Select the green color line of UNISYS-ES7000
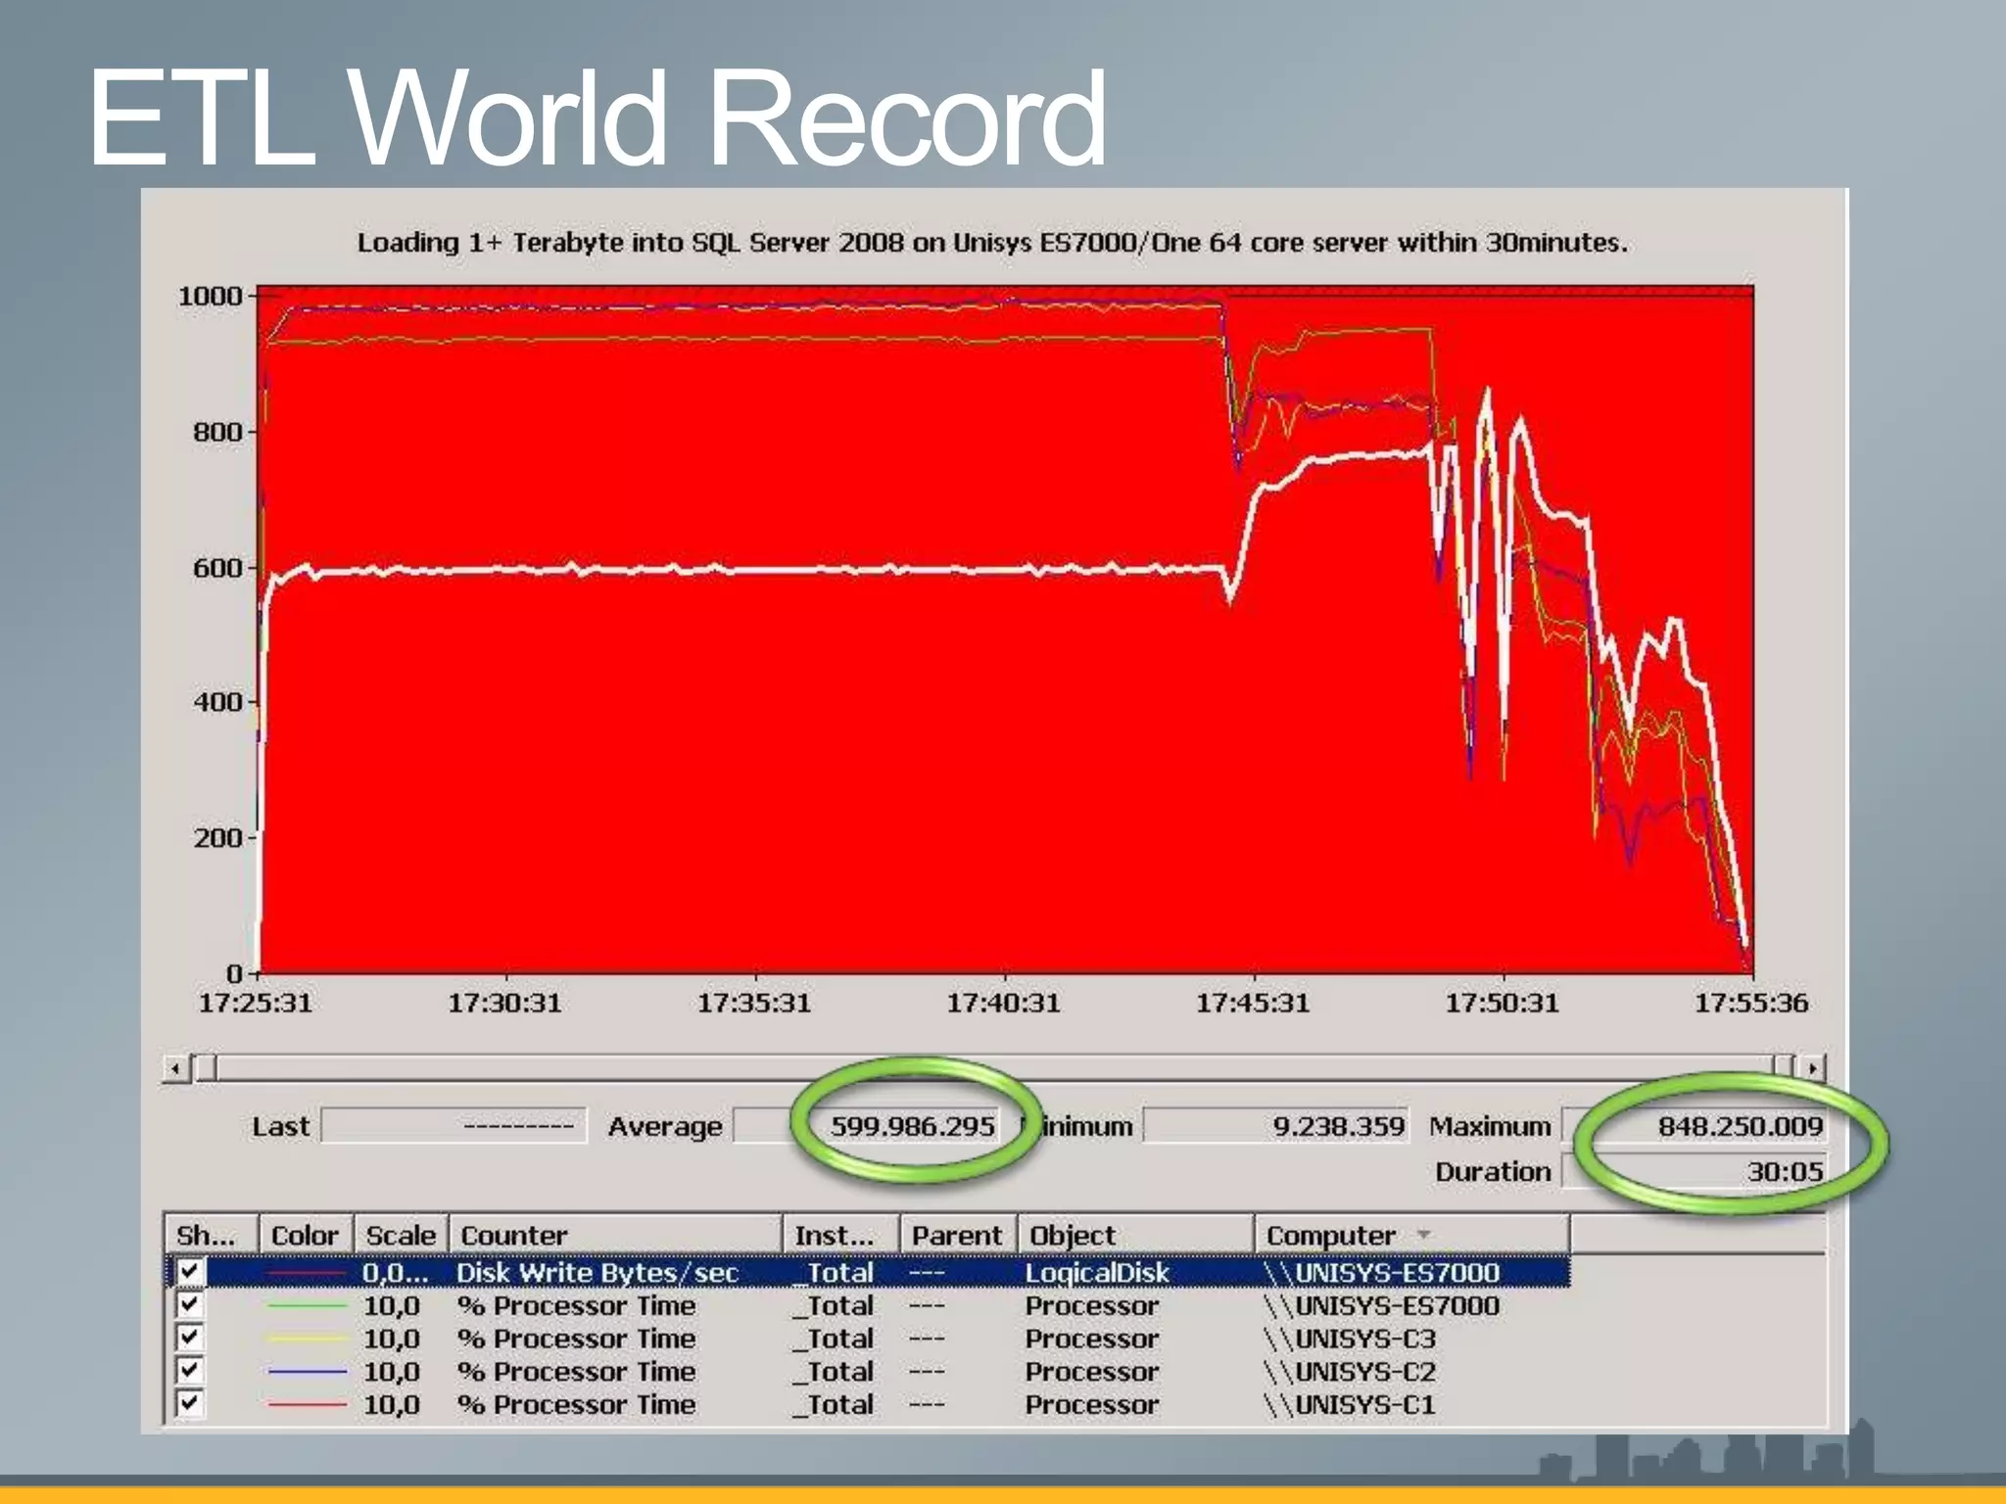The width and height of the screenshot is (2006, 1504). coord(307,1306)
